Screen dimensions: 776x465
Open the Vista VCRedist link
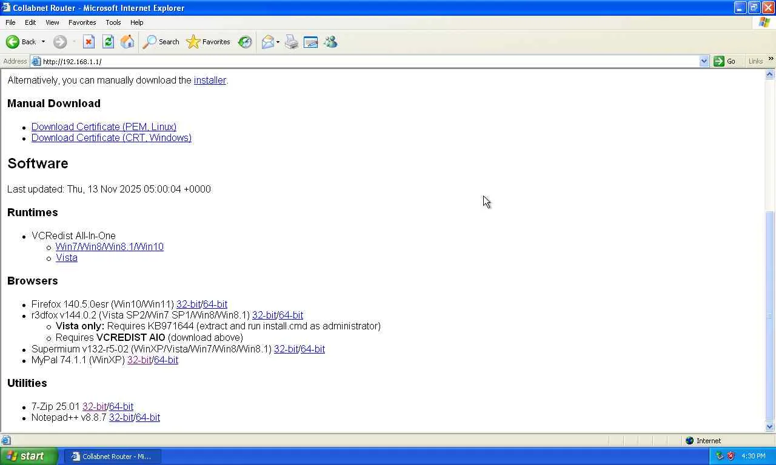coord(67,257)
